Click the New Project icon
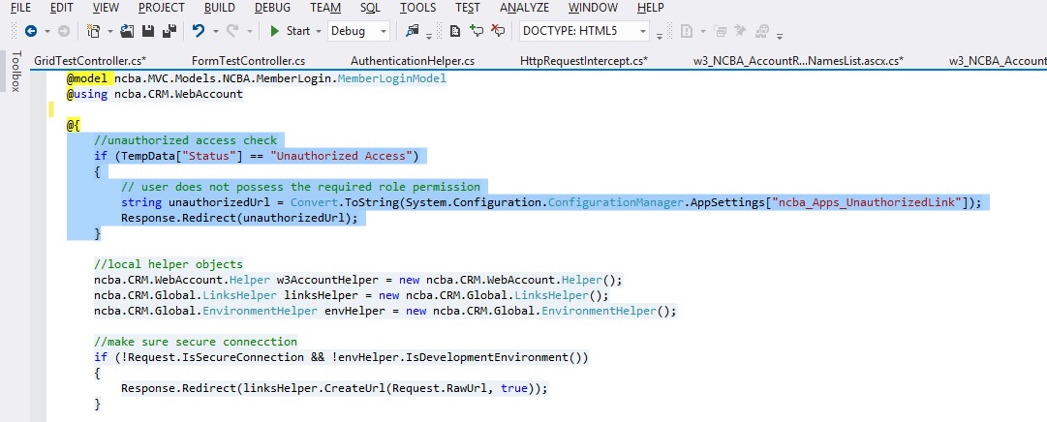Viewport: 1047px width, 422px height. (x=94, y=31)
